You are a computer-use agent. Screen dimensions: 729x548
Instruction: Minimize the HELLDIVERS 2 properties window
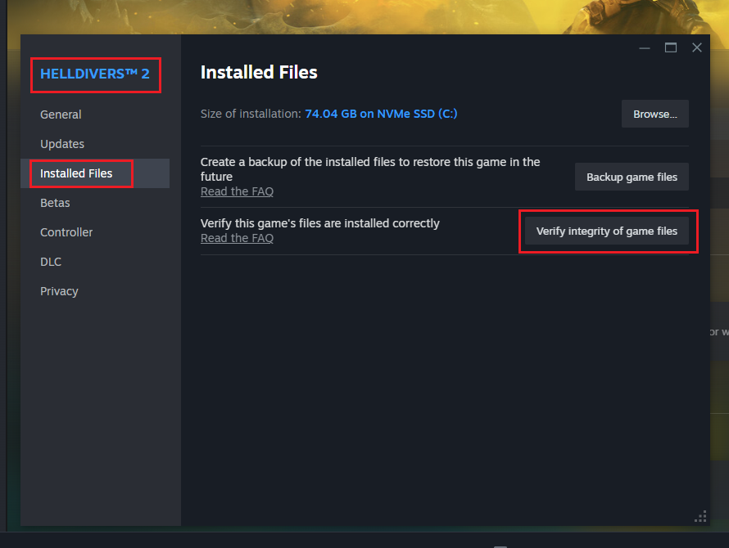645,47
